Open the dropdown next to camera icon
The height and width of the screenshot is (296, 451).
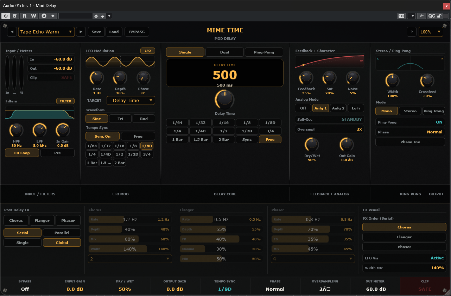click(x=411, y=16)
